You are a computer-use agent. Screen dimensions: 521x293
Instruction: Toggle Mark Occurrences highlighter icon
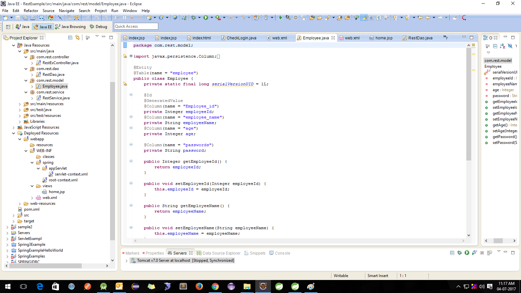364,18
